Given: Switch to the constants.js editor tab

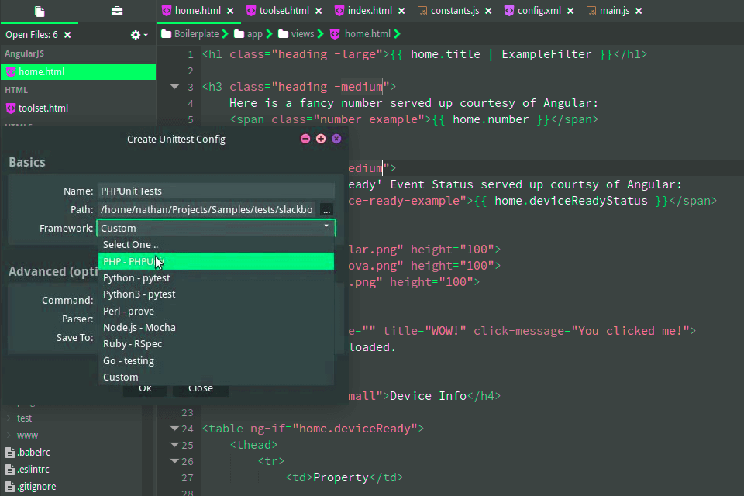Looking at the screenshot, I should (x=455, y=10).
